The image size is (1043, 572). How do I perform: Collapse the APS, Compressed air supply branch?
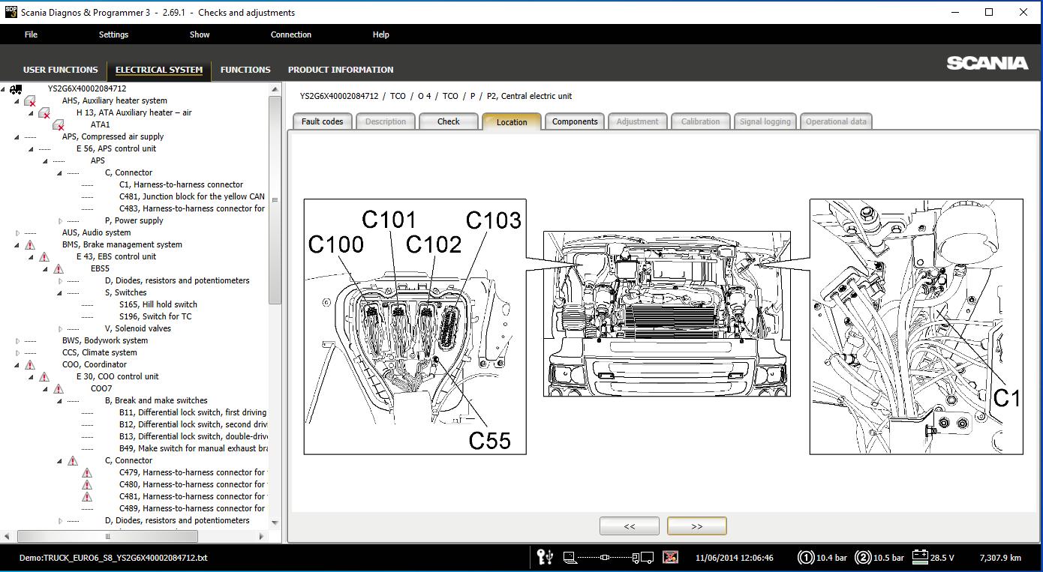coord(18,136)
